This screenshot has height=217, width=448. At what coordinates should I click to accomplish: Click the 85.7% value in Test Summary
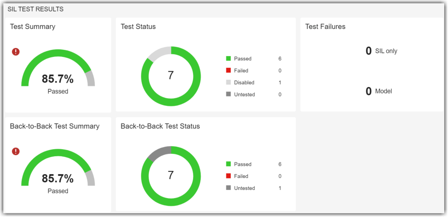(x=58, y=79)
